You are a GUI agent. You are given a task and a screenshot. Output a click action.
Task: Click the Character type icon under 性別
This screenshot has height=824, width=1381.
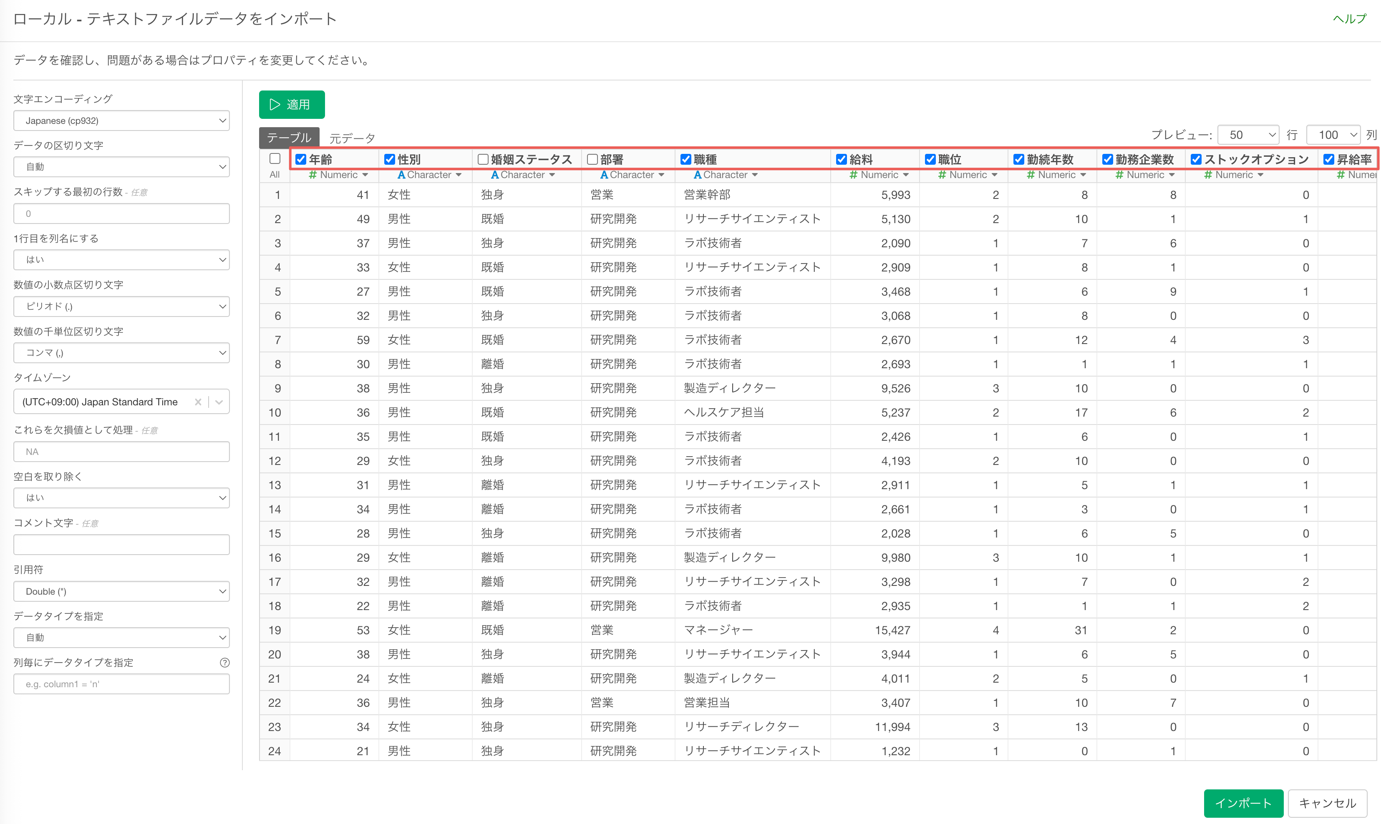[x=401, y=175]
